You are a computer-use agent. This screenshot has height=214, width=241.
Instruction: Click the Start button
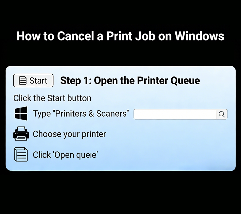pos(33,81)
